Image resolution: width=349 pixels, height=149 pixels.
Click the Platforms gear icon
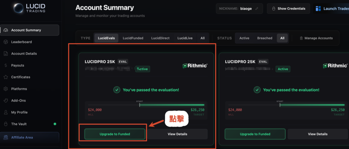5,89
